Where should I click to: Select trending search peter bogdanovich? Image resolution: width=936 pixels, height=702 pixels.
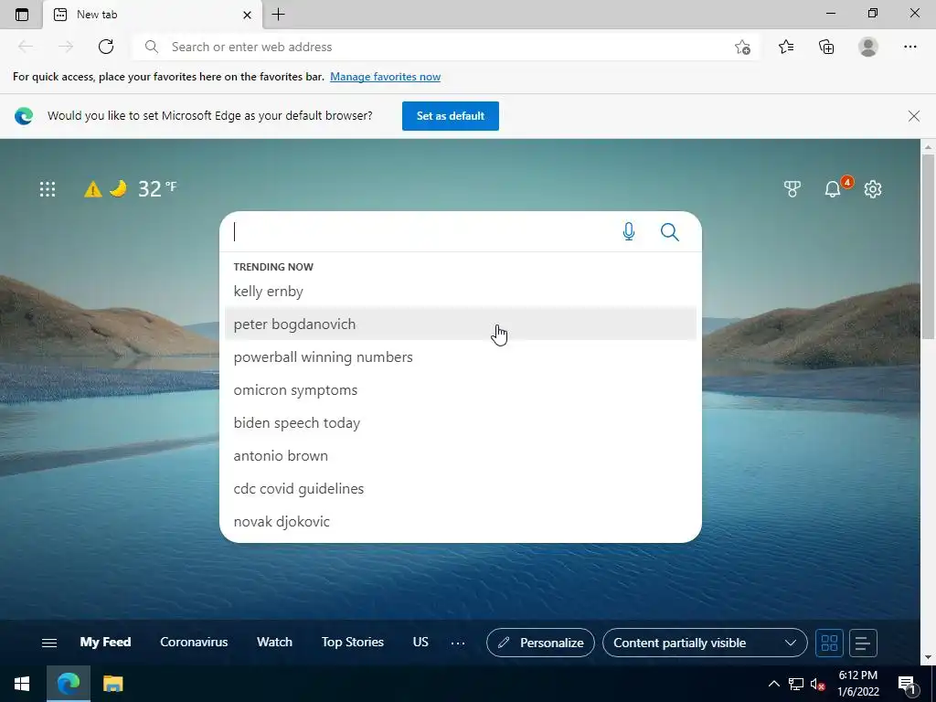461,324
